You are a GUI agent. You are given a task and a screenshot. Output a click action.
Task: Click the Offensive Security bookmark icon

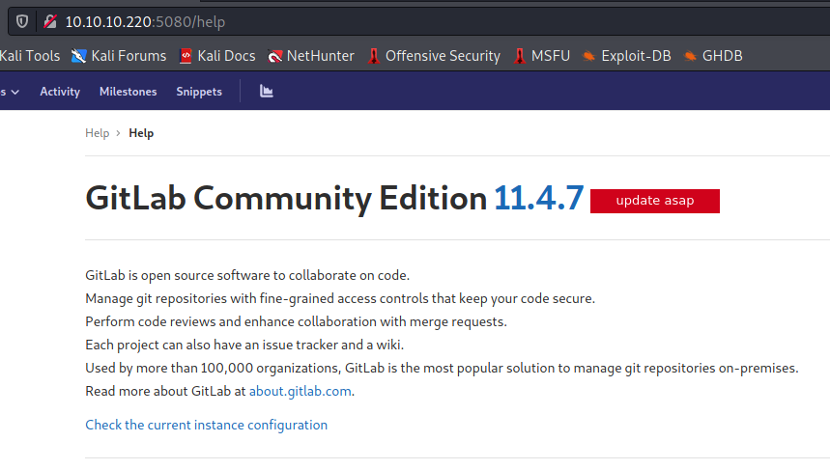[374, 56]
